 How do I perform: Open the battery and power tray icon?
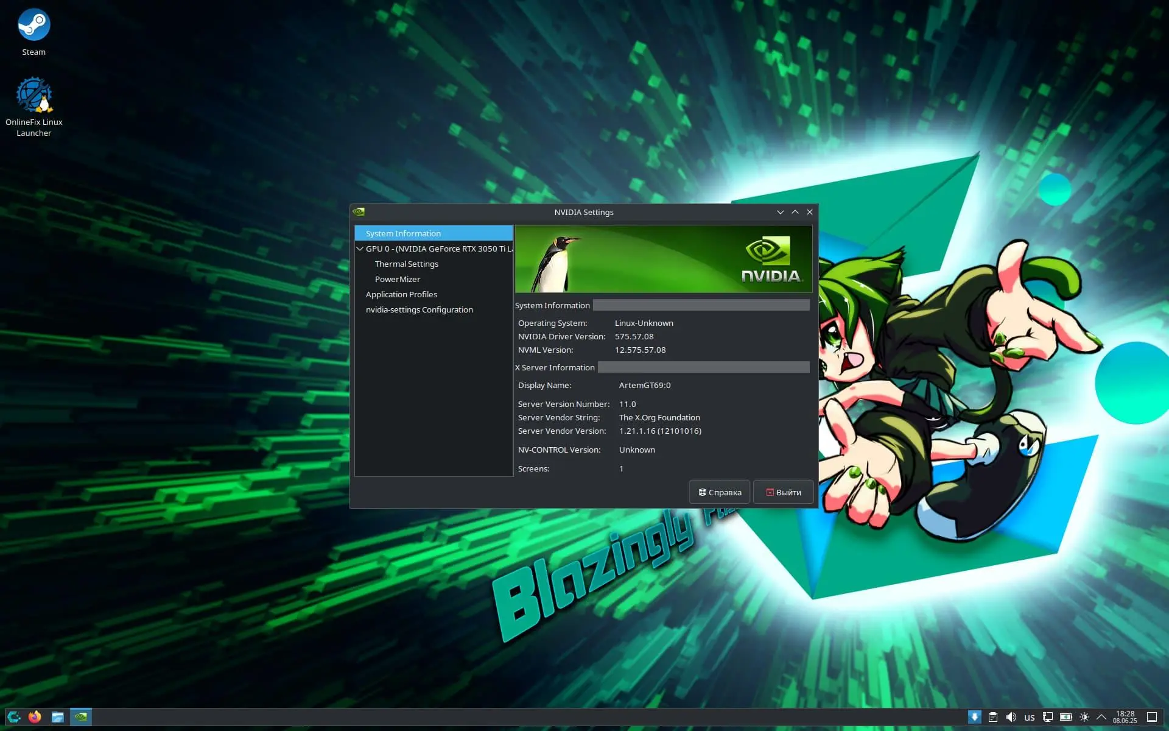tap(1066, 717)
